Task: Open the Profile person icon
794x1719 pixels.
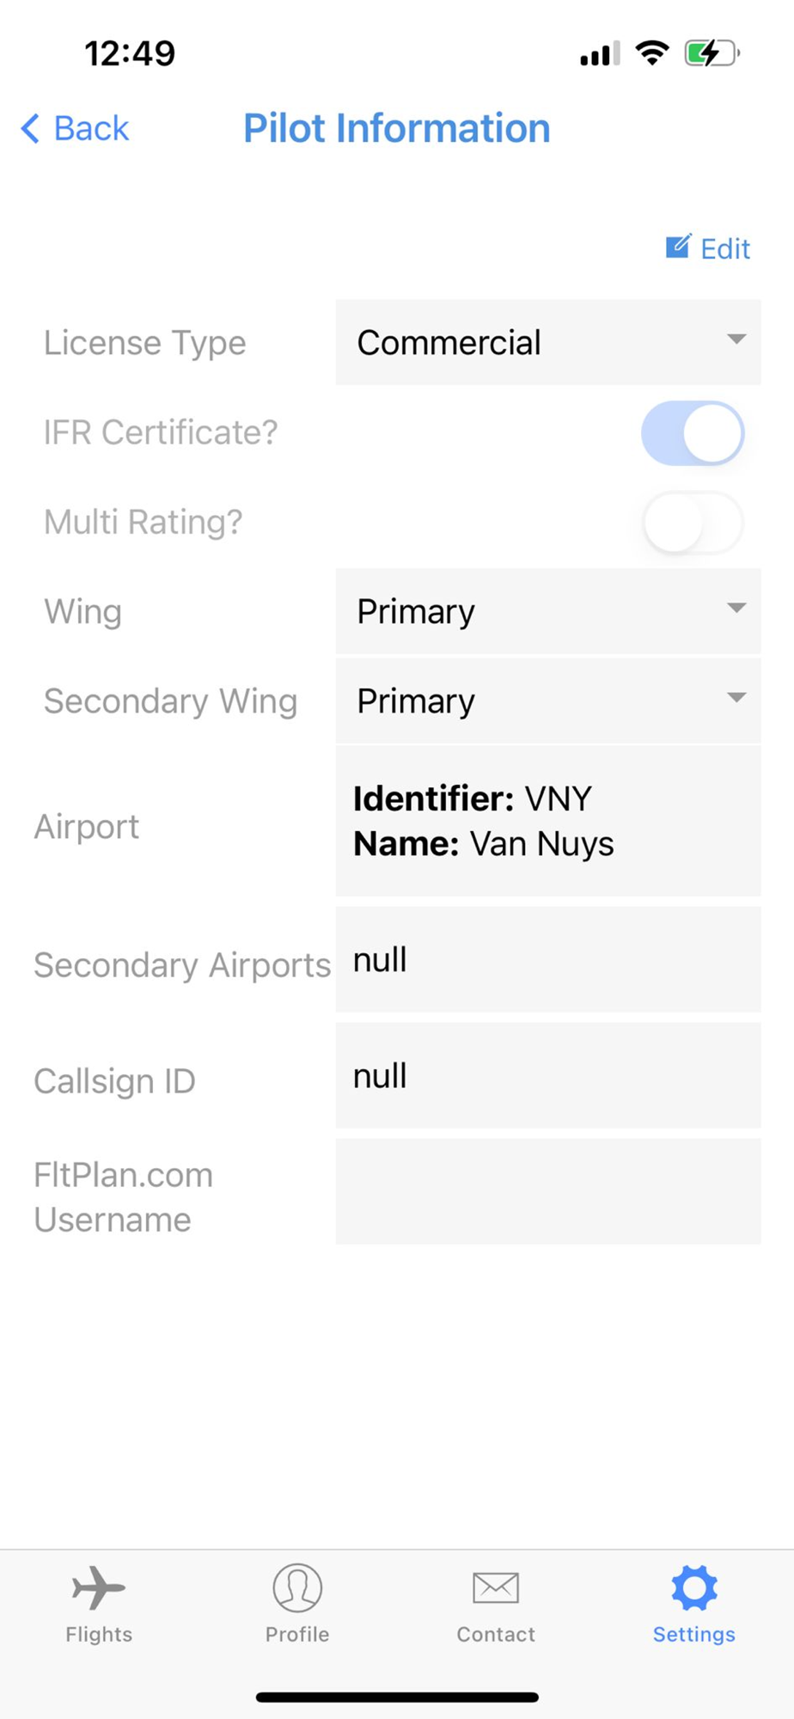Action: 297,1587
